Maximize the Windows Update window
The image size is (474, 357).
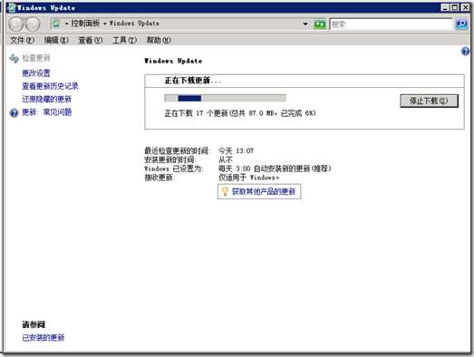tap(455, 7)
